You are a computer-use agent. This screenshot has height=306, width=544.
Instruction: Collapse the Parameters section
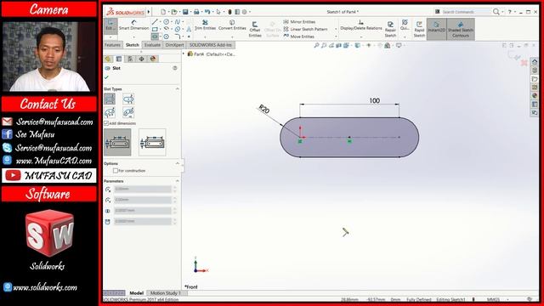coord(178,181)
